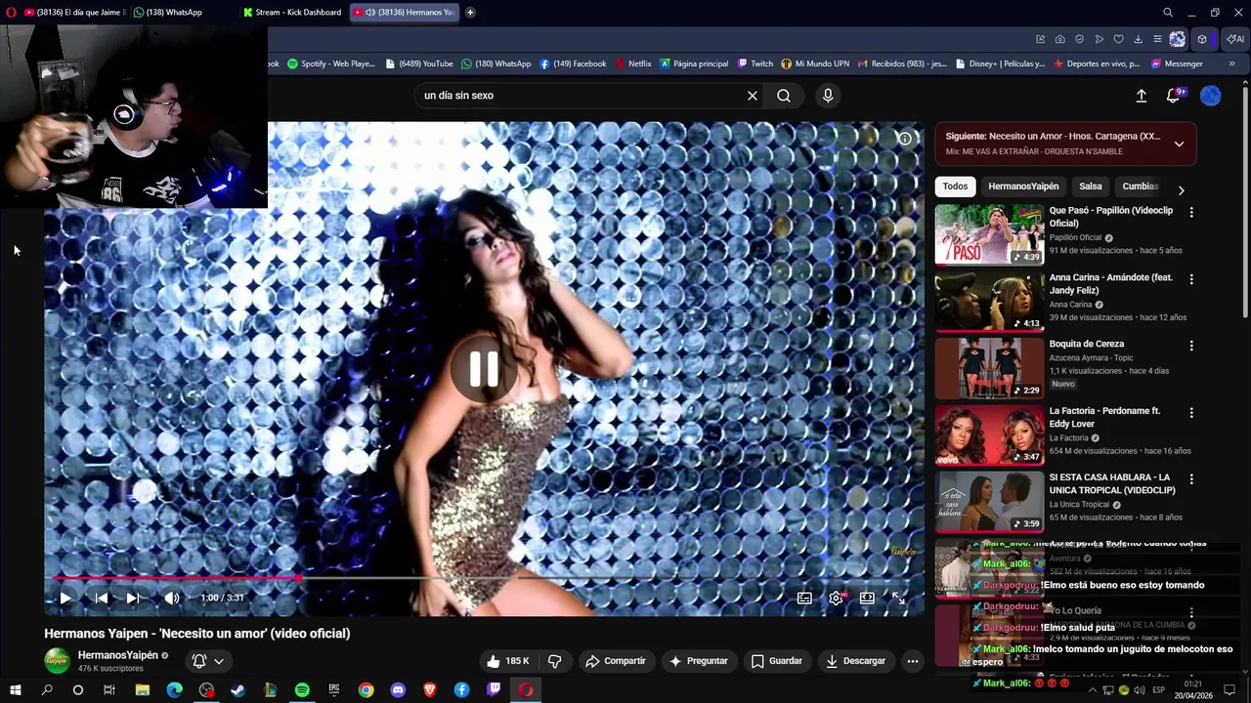Select the Salsa filter chip
The height and width of the screenshot is (703, 1251).
[x=1091, y=186]
